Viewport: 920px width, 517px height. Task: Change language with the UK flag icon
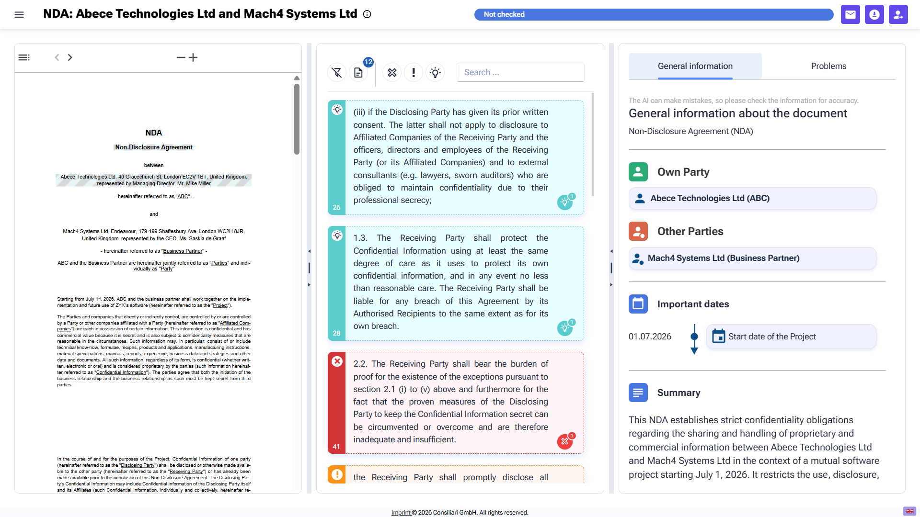click(x=909, y=511)
